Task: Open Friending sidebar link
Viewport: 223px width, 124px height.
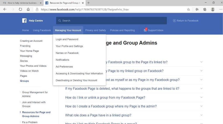Action: pyautogui.click(x=25, y=46)
